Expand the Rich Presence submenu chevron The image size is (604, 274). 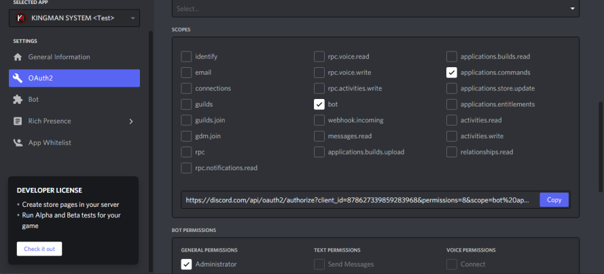131,121
